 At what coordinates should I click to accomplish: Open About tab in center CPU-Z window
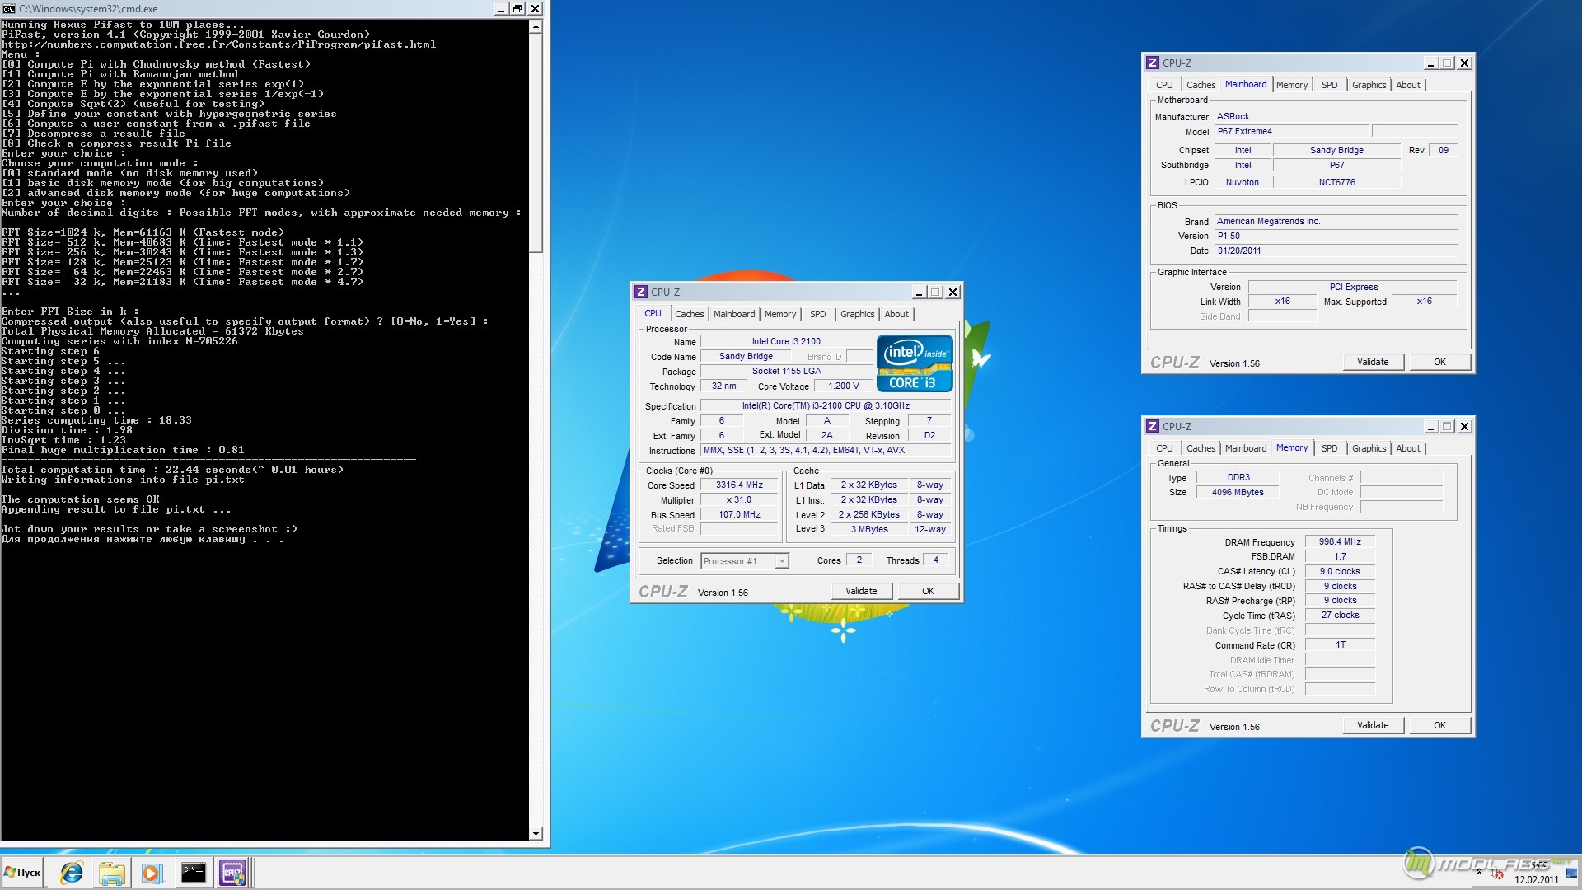(x=896, y=314)
